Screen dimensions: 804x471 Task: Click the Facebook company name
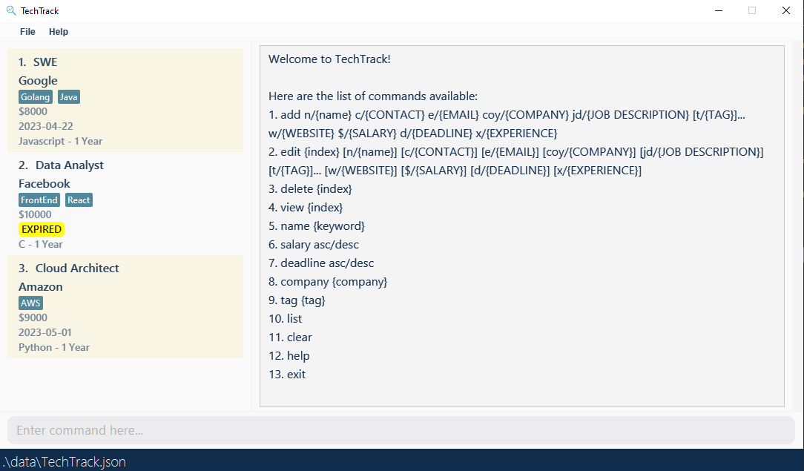pos(44,183)
